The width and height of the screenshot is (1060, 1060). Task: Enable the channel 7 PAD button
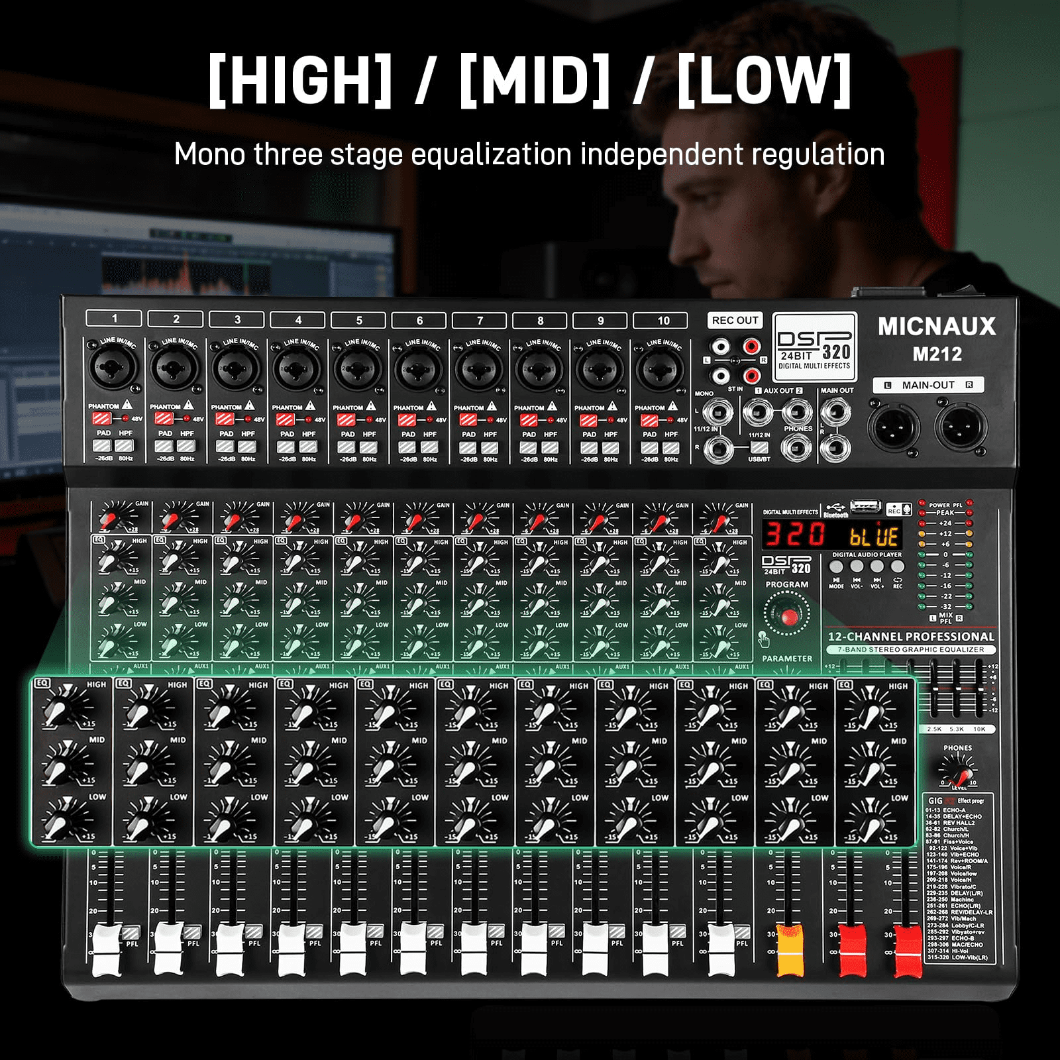pyautogui.click(x=468, y=447)
